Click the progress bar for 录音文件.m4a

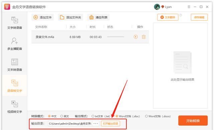tap(115, 37)
